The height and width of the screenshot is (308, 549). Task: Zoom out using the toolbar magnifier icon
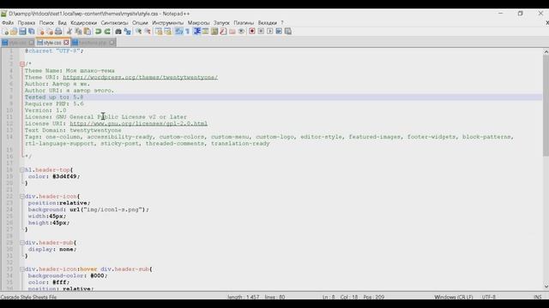(x=148, y=32)
